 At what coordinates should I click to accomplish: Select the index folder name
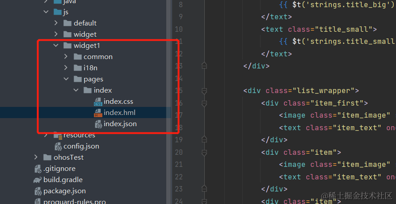coord(103,90)
